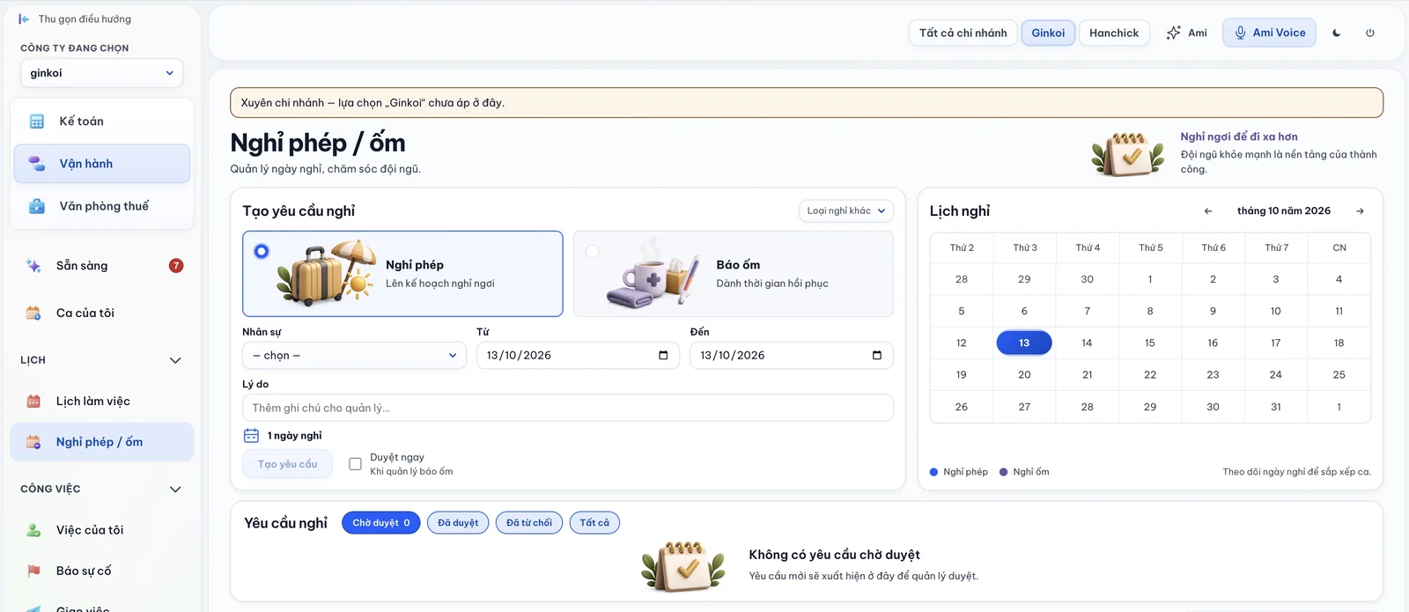Enable the Duyệt ngay checkbox

tap(356, 464)
